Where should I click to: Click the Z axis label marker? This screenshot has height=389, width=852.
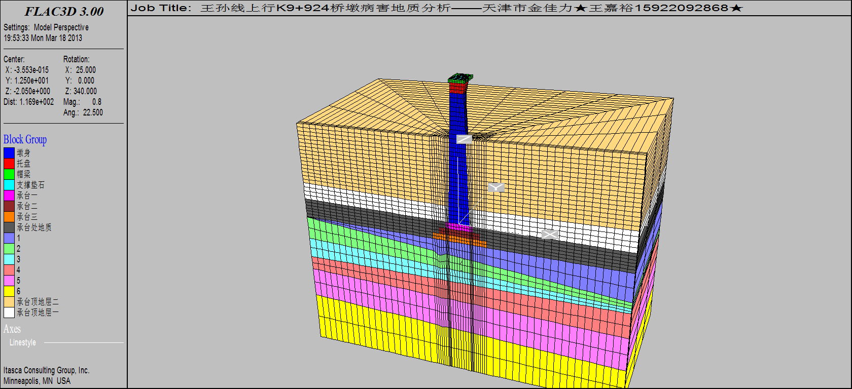tap(464, 139)
